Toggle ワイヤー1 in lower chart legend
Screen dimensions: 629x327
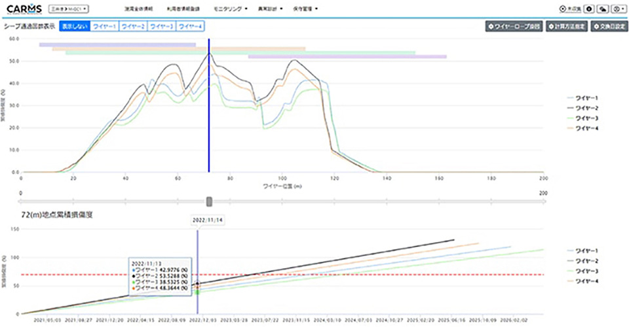pyautogui.click(x=582, y=250)
